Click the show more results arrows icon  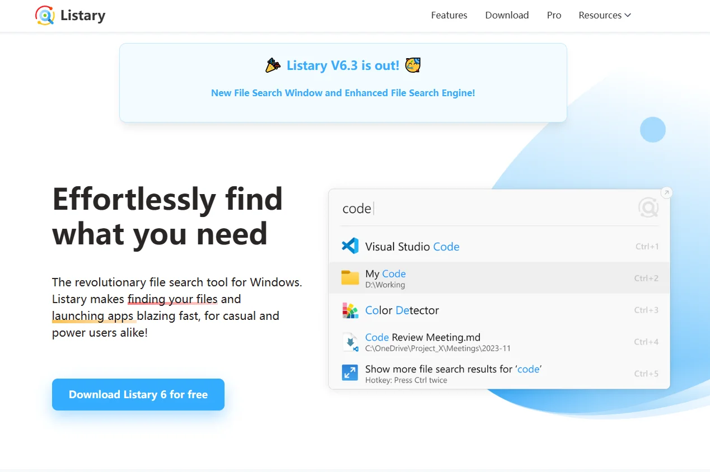pyautogui.click(x=350, y=373)
